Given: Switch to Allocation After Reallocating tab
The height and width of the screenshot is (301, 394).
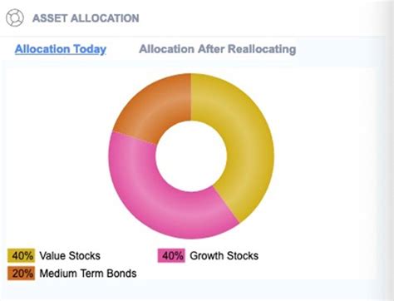Looking at the screenshot, I should pos(218,49).
